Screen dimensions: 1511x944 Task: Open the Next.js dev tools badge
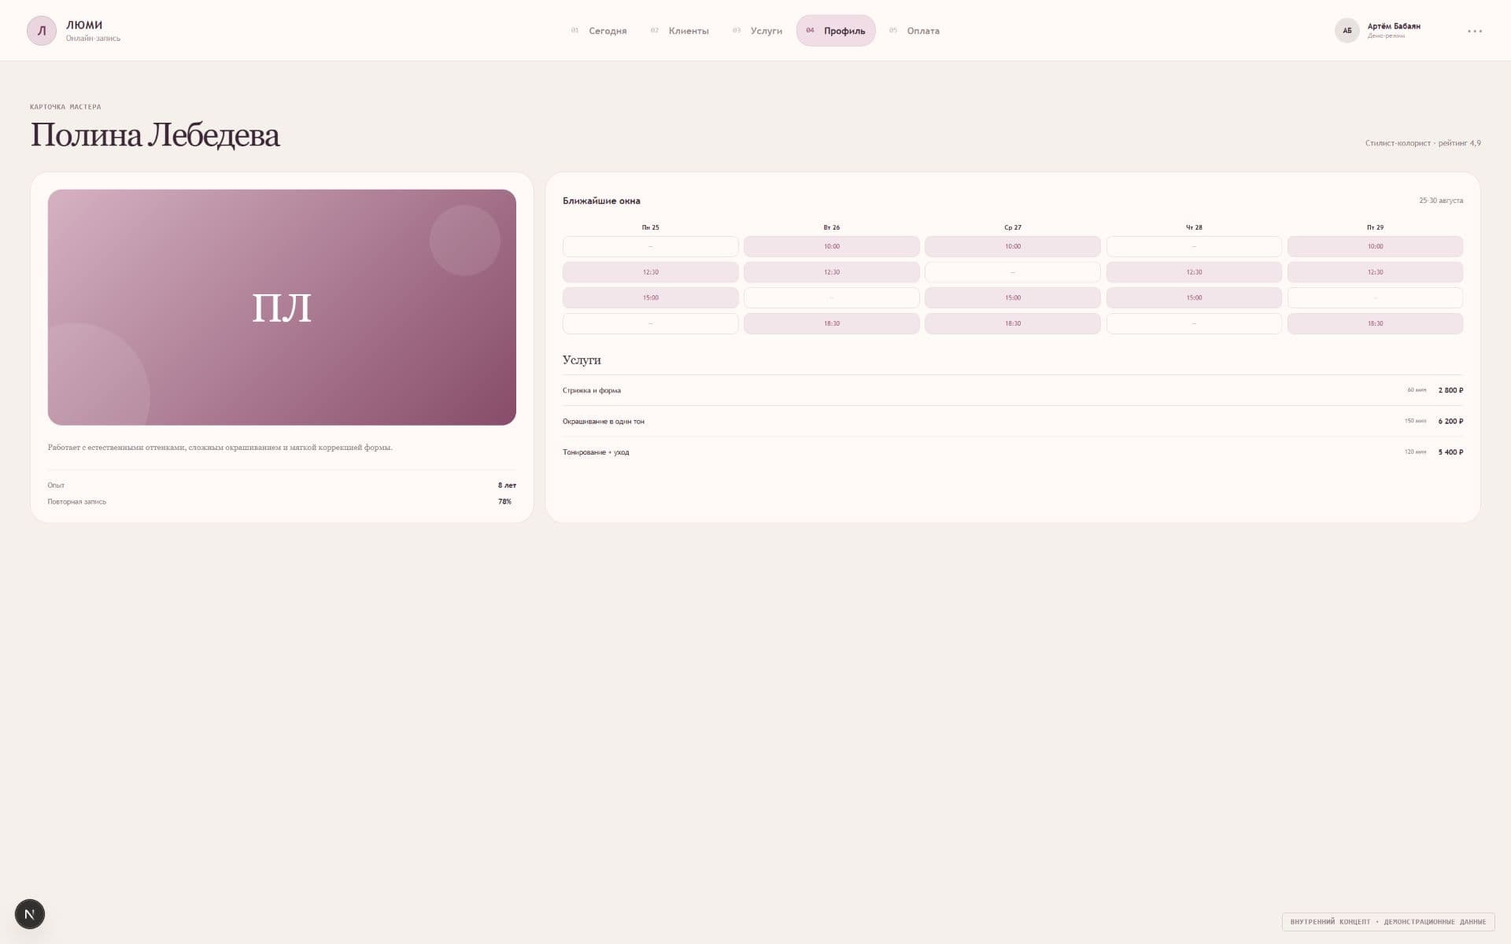click(x=30, y=914)
